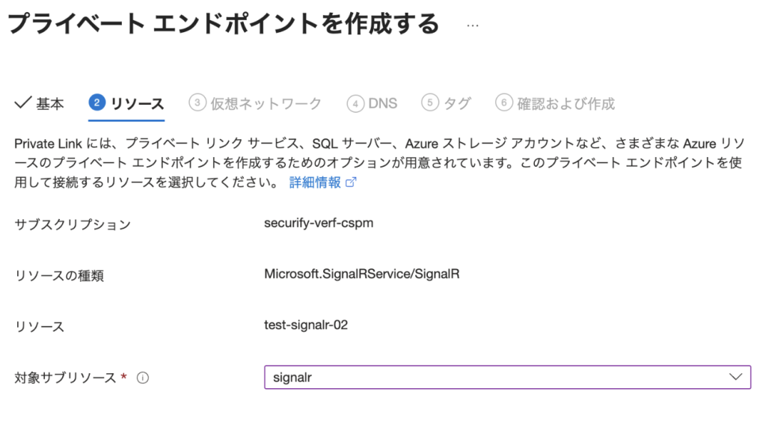Click the step 5 number circle

[429, 103]
